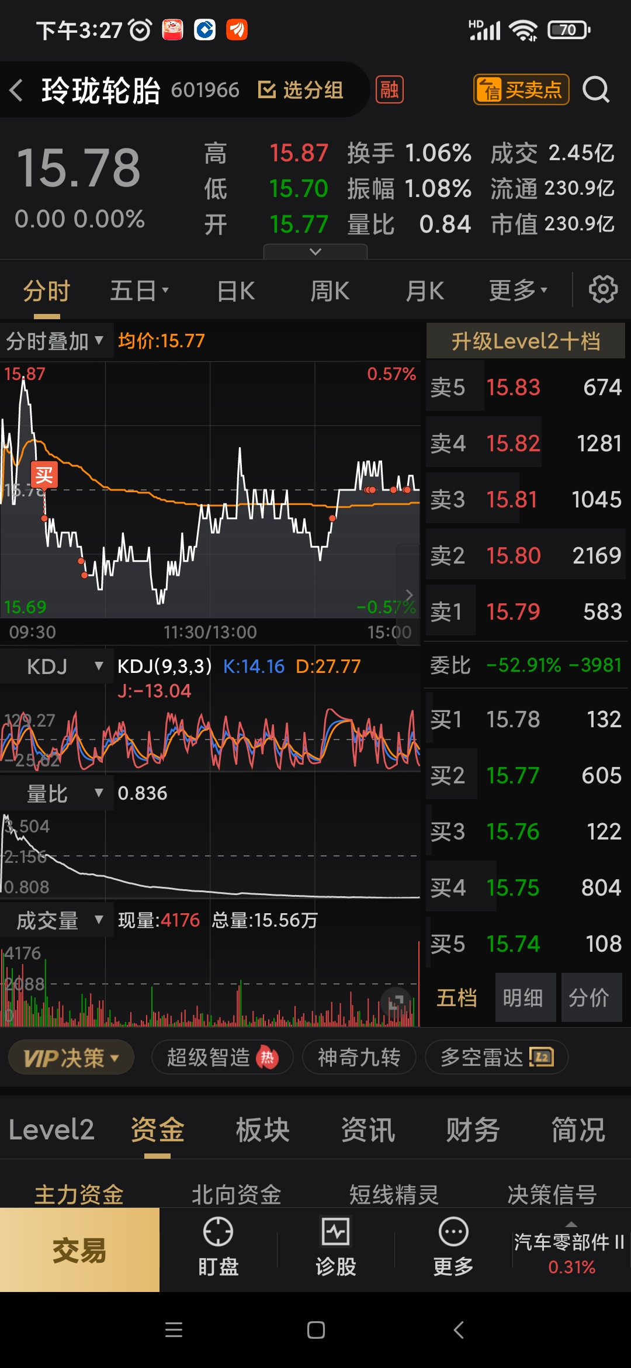The image size is (631, 1368).
Task: Open the 简况 info tab
Action: coord(578,1129)
